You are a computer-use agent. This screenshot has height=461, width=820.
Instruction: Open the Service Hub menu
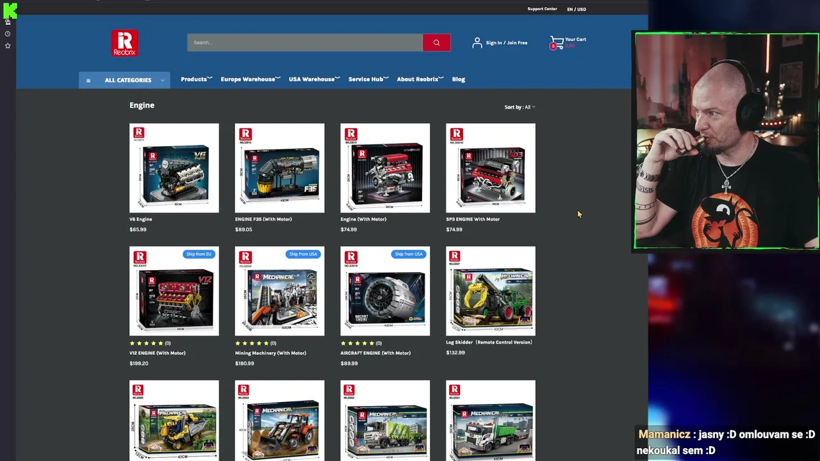368,79
